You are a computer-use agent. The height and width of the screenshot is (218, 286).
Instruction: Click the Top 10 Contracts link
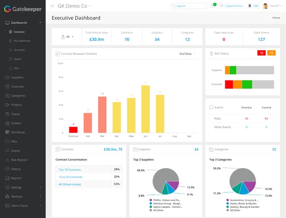pos(69,169)
